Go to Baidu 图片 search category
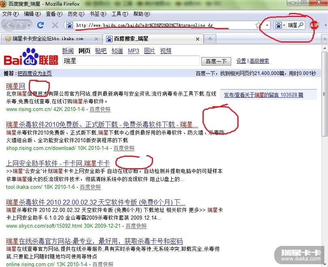This screenshot has height=267, width=328. tap(149, 51)
